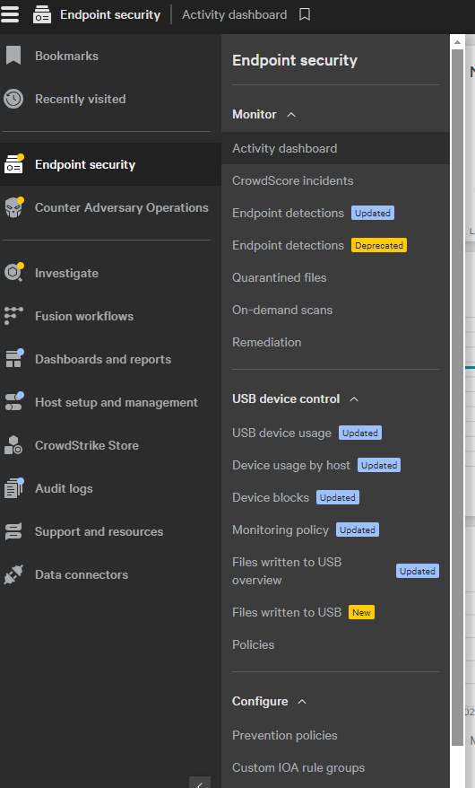The height and width of the screenshot is (788, 475).
Task: Click the Support and resources icon
Action: (x=13, y=531)
